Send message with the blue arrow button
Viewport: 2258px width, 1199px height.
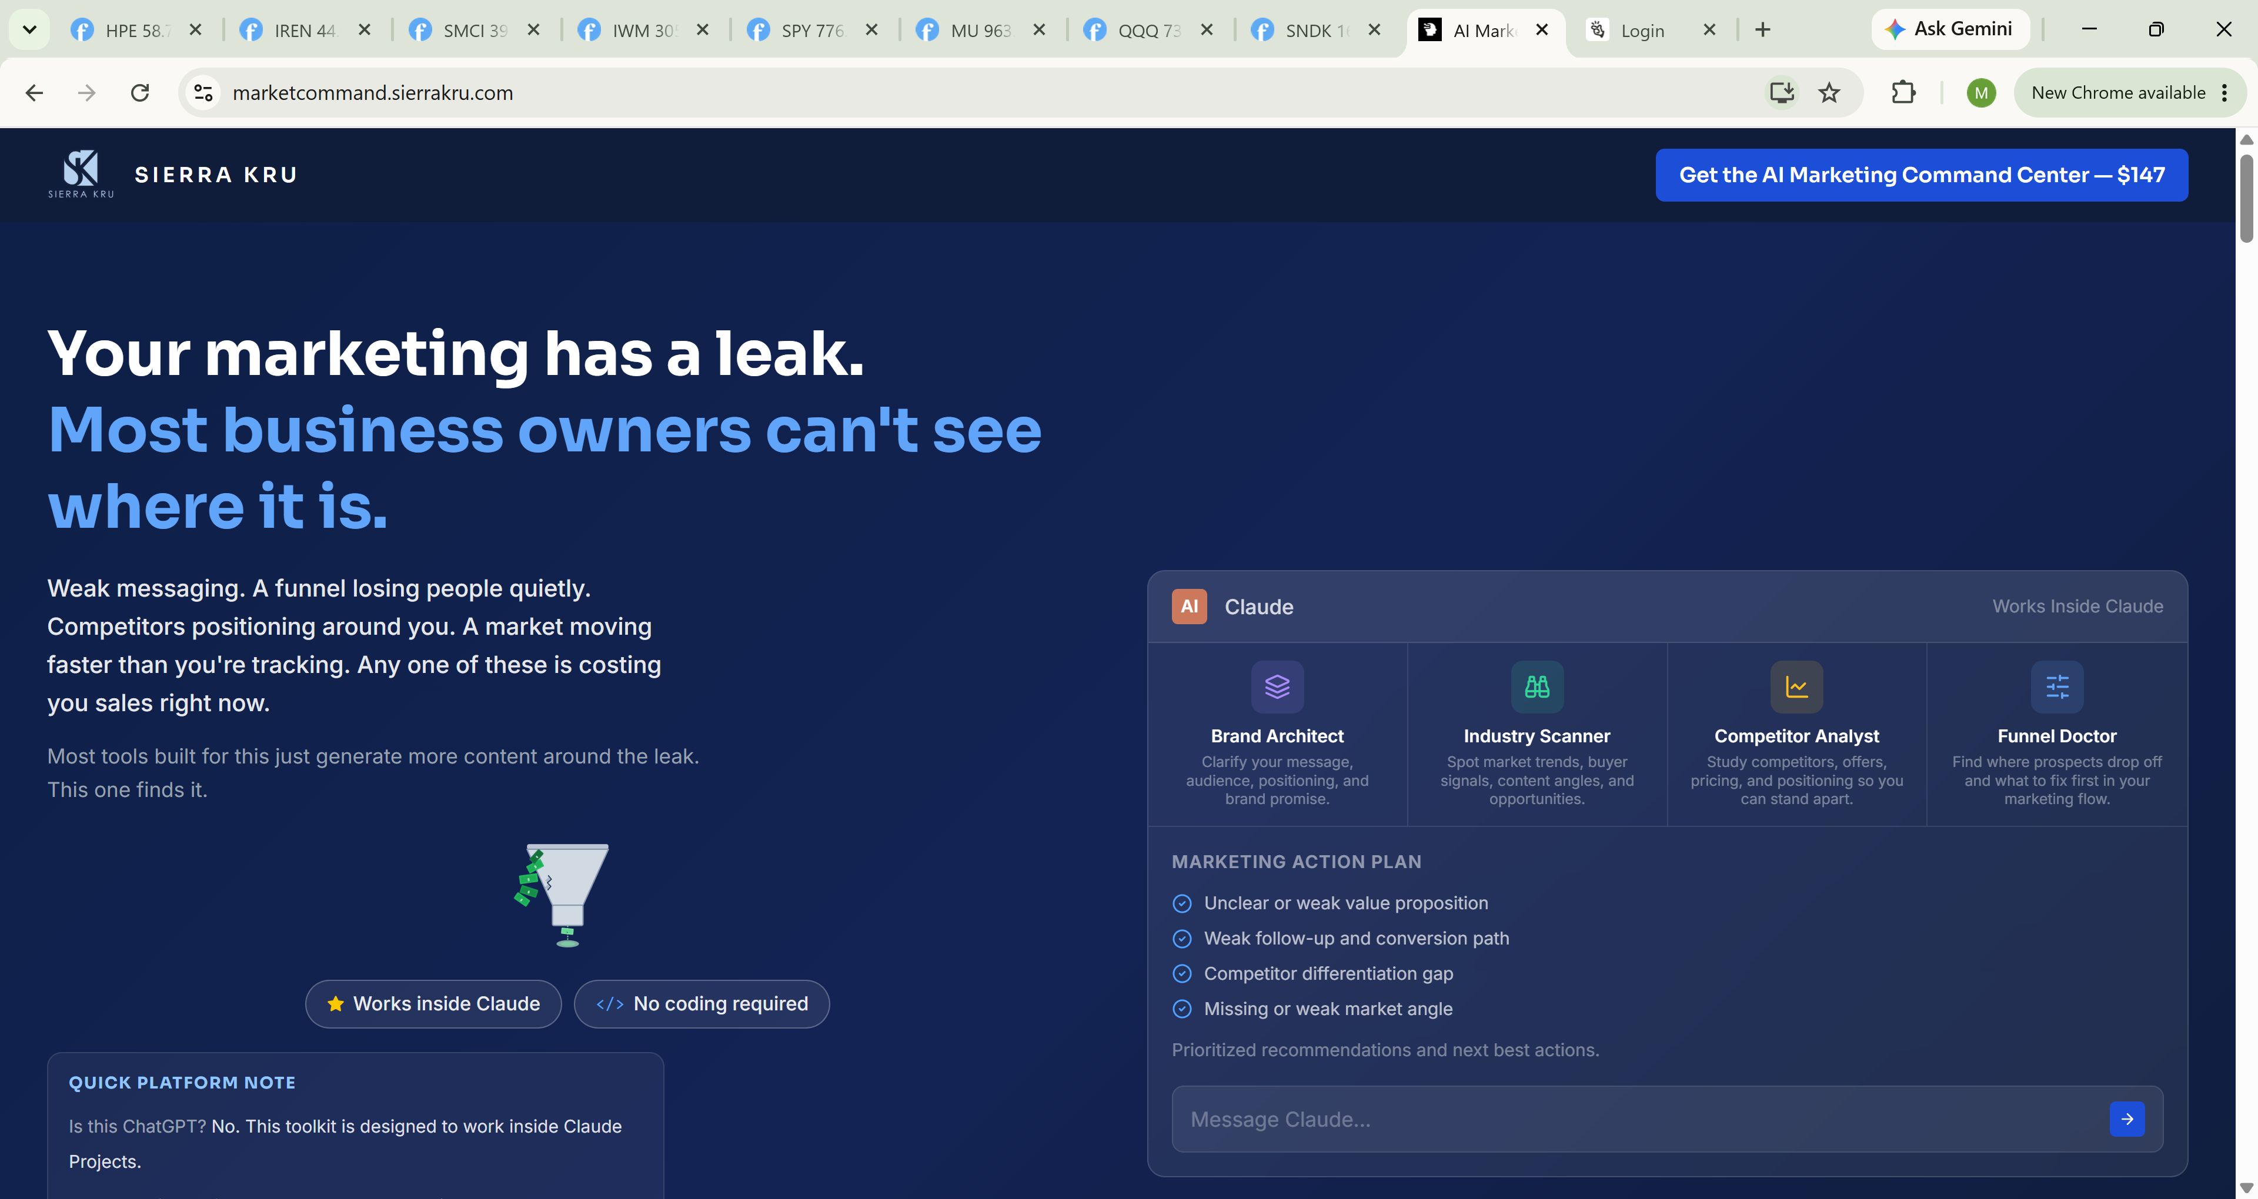point(2126,1119)
